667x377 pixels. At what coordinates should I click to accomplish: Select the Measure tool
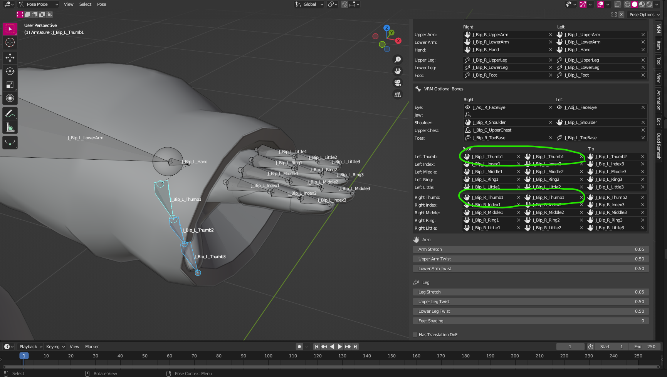(10, 126)
